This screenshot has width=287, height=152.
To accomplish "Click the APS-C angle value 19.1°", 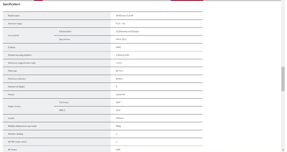I will point(118,110).
